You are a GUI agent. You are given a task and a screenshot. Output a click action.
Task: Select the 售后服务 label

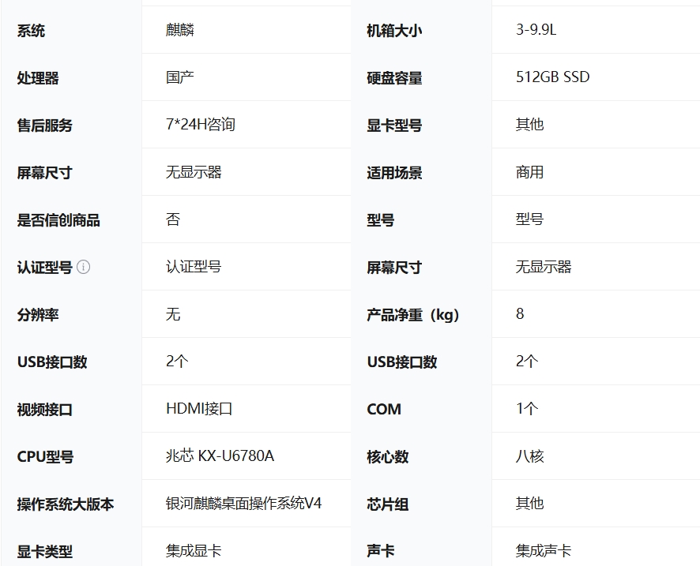pos(45,126)
